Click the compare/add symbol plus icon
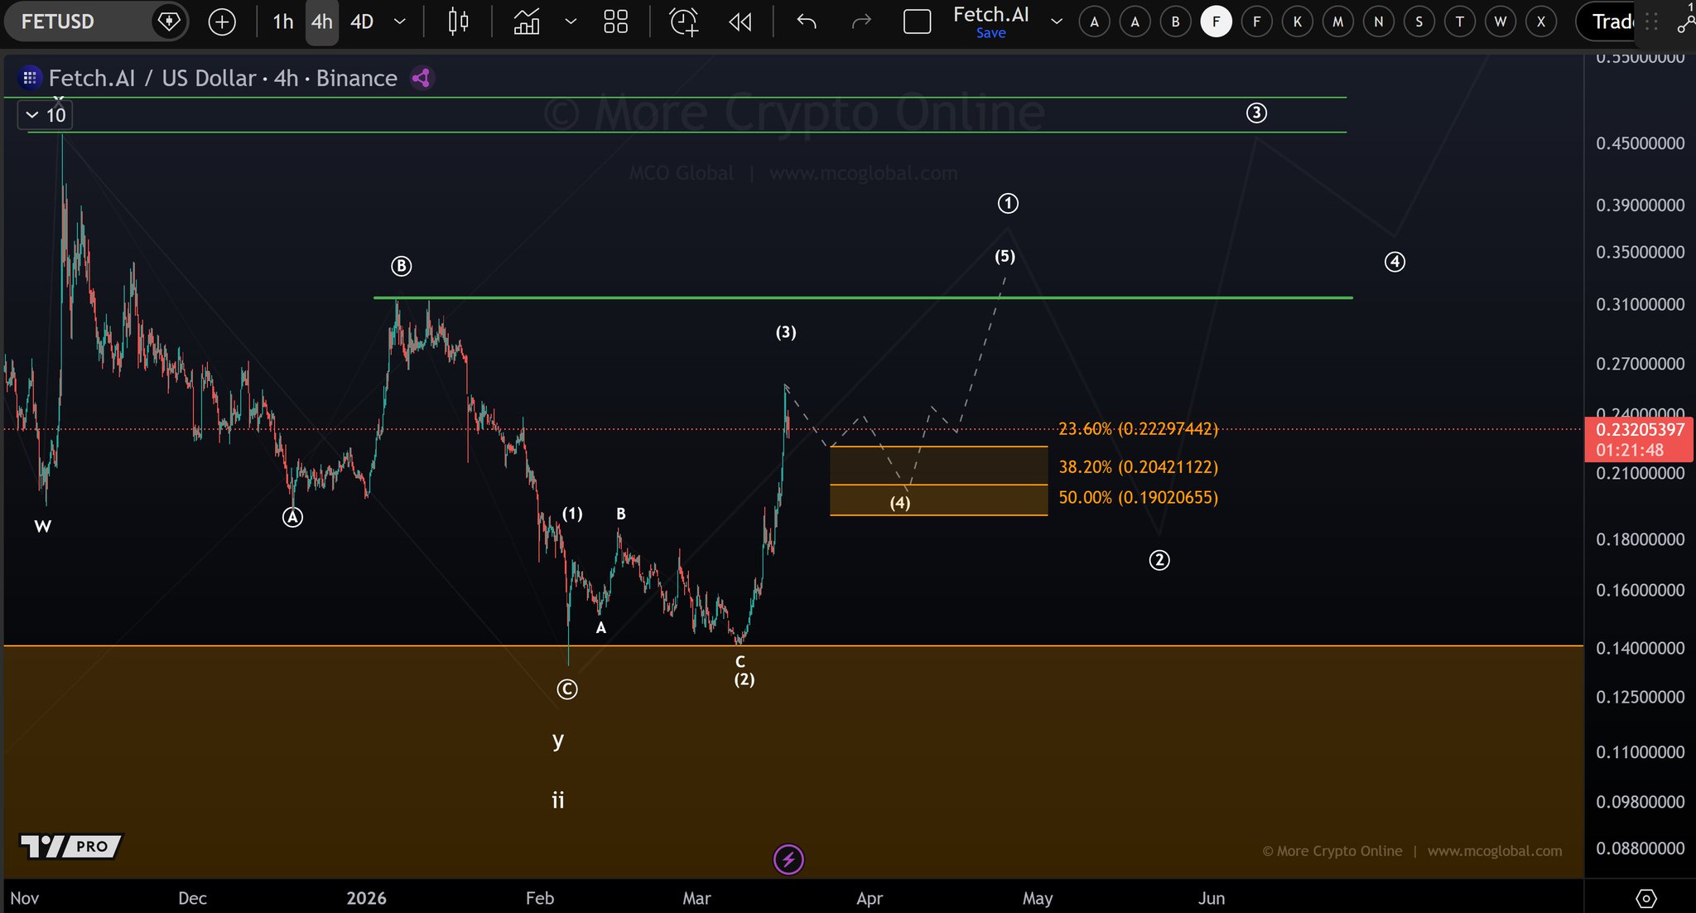 click(x=222, y=22)
